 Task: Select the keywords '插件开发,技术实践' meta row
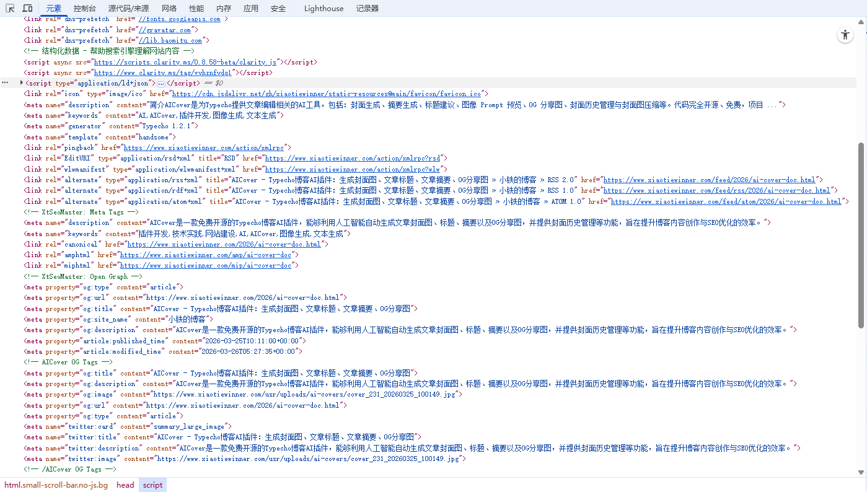click(x=187, y=234)
